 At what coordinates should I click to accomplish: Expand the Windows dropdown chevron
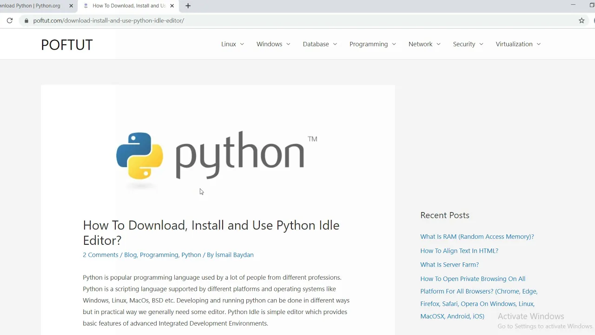(x=288, y=44)
